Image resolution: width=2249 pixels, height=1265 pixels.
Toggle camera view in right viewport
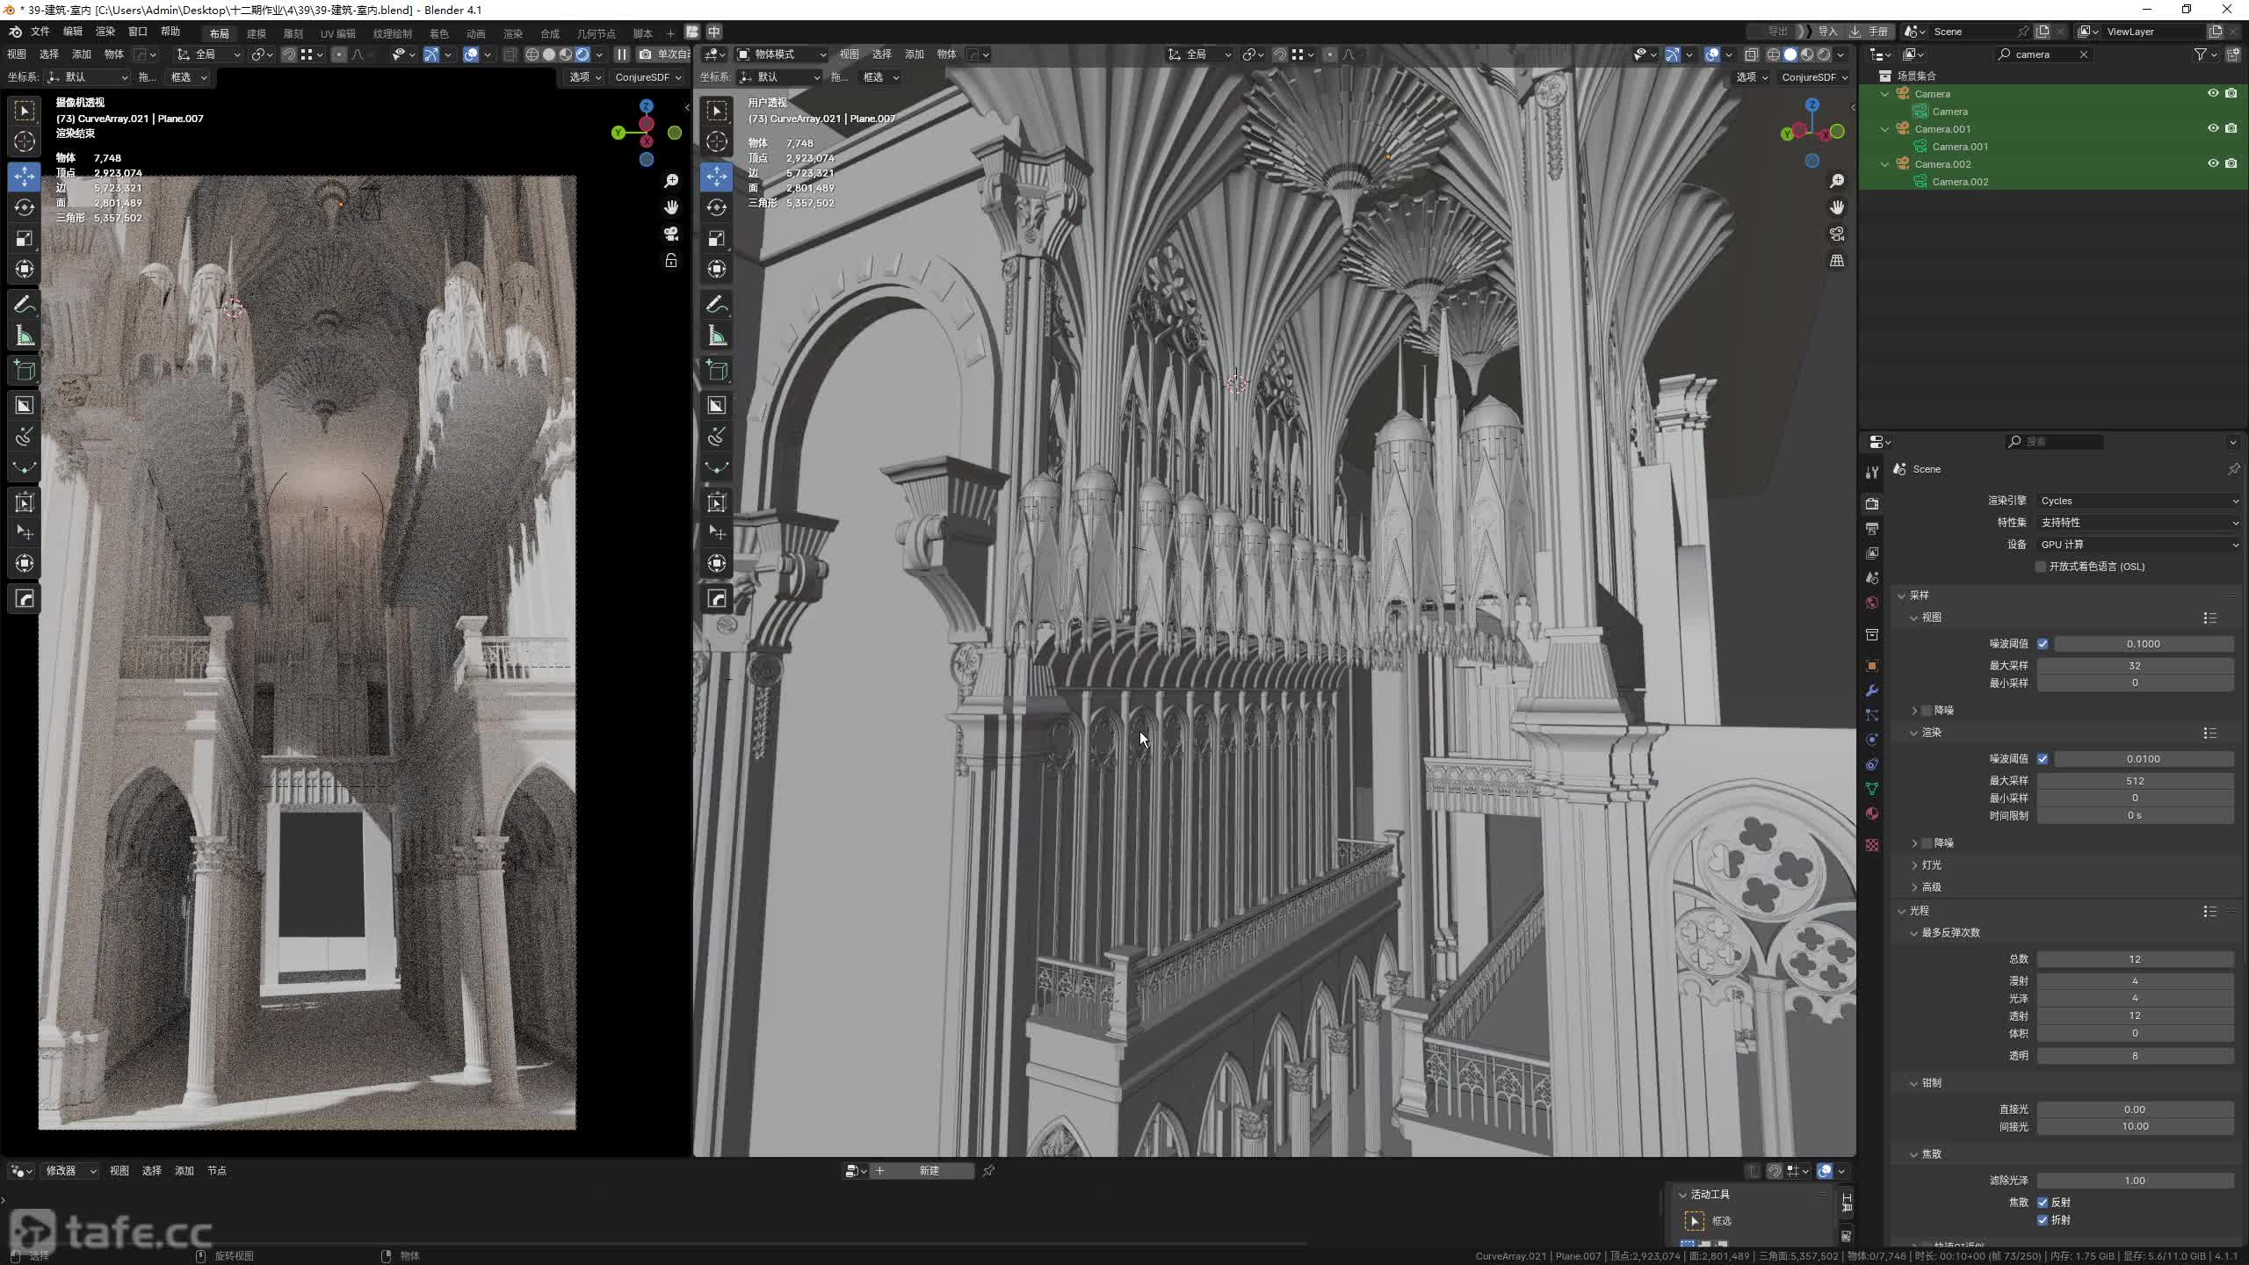[1837, 234]
